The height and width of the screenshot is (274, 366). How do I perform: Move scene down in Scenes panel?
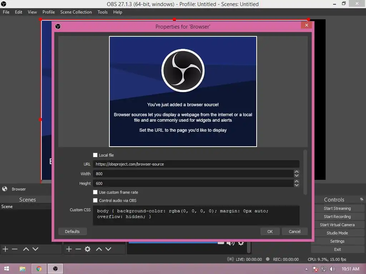click(35, 249)
